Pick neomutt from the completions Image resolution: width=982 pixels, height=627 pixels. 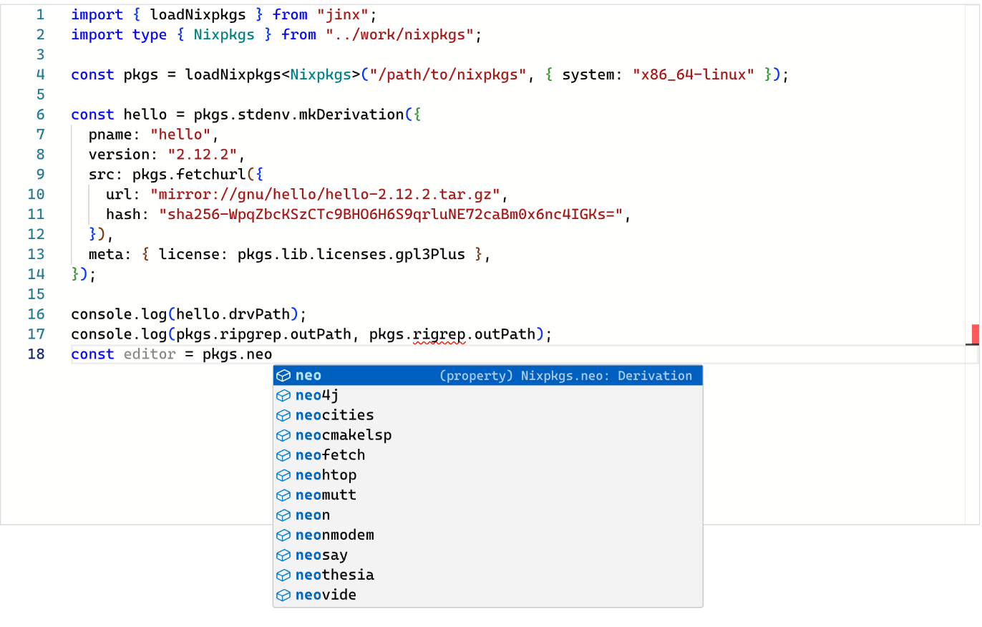pyautogui.click(x=488, y=496)
